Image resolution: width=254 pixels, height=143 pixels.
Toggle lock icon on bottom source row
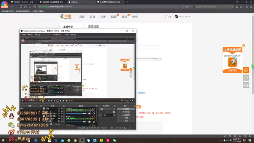(62, 121)
